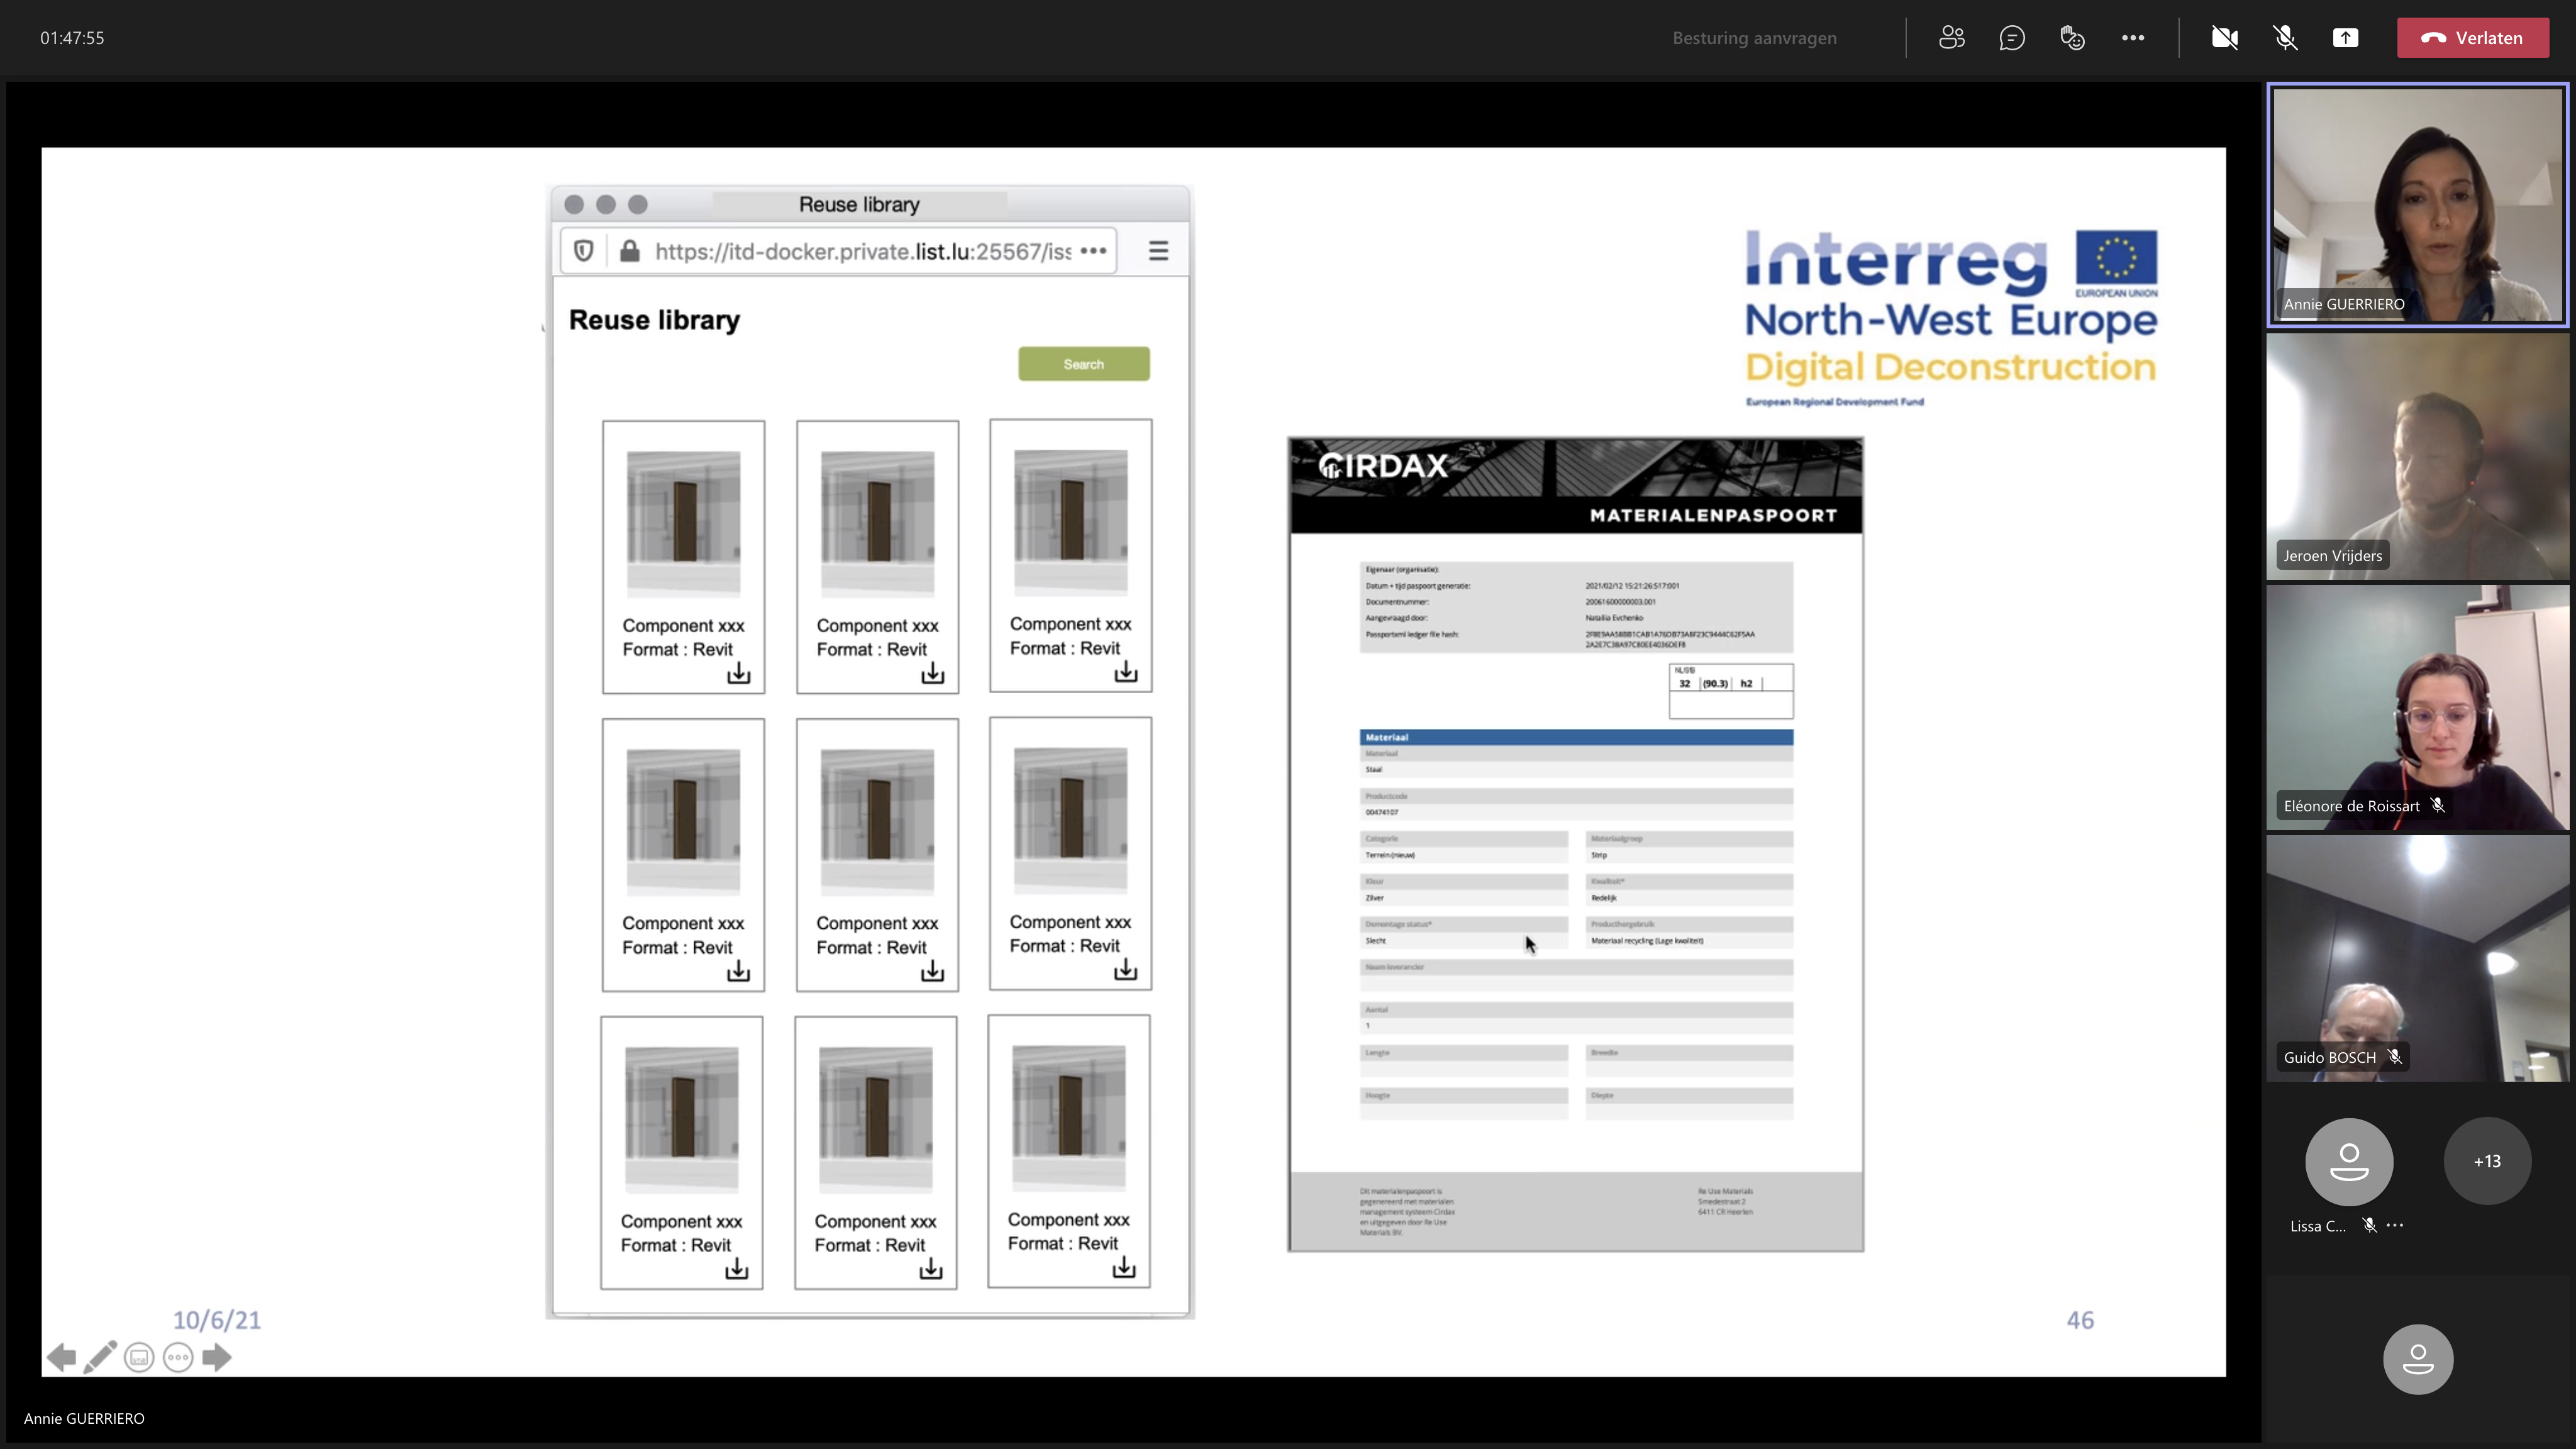
Task: Select the slide pen annotation tool
Action: coord(100,1357)
